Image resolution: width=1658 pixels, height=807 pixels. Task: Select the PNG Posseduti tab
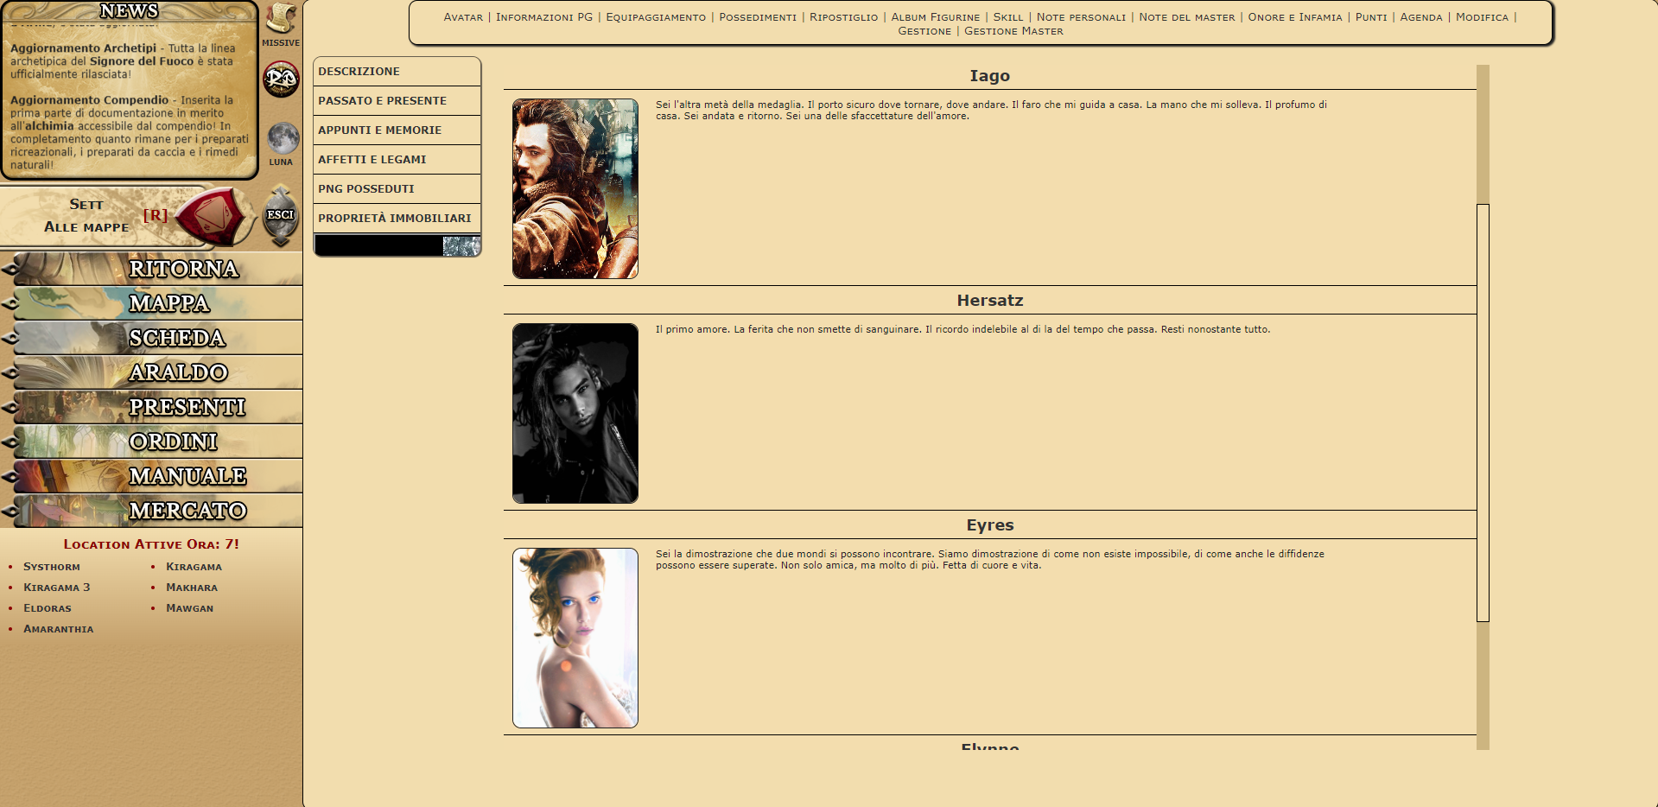pos(397,189)
